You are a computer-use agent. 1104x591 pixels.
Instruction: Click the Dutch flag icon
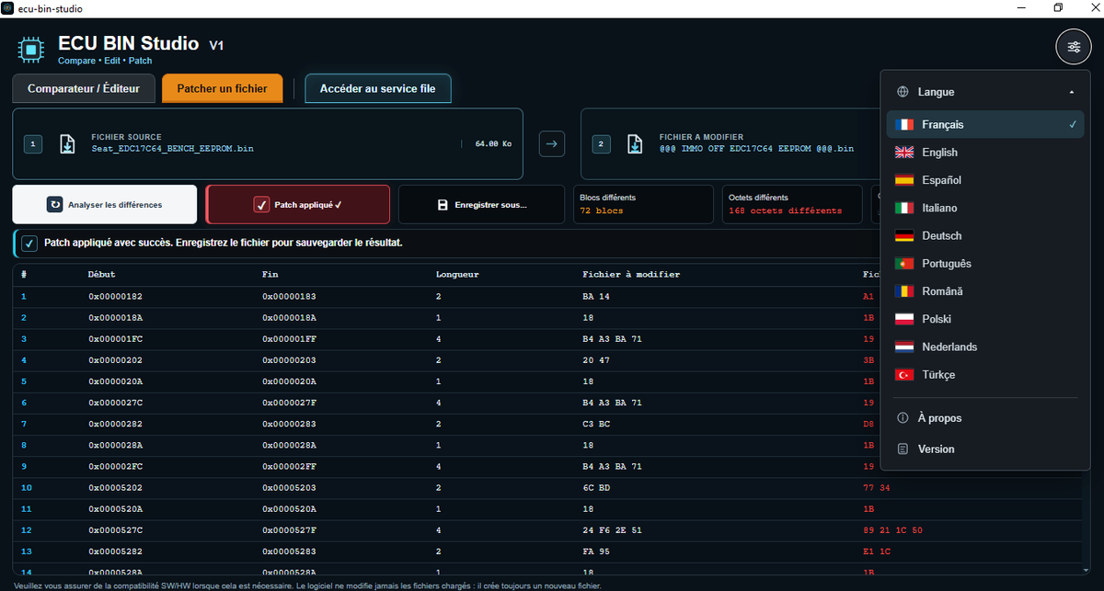pos(905,347)
